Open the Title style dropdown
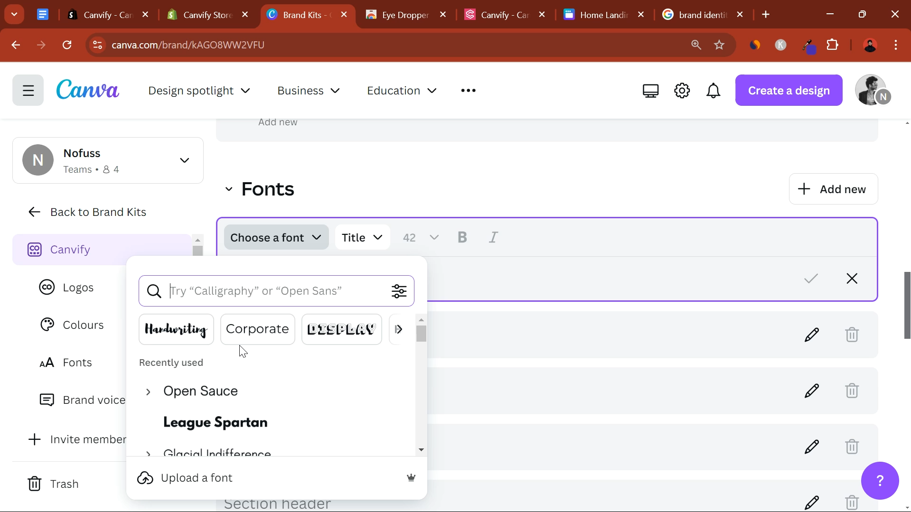 click(363, 237)
